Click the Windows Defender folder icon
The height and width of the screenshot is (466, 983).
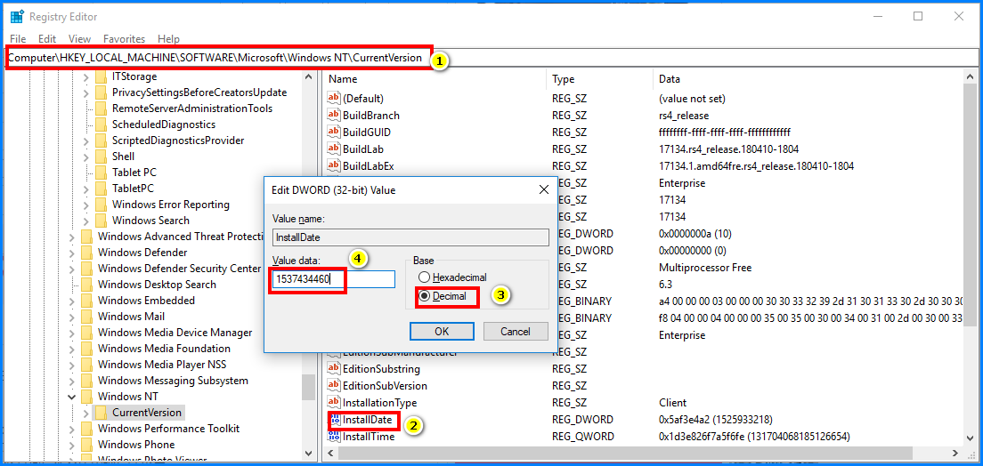tap(87, 253)
